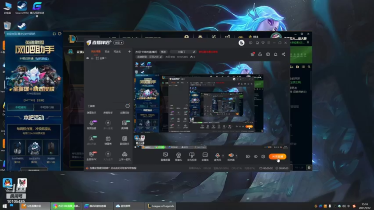
Task: Open Windows Start menu
Action: click(5, 206)
